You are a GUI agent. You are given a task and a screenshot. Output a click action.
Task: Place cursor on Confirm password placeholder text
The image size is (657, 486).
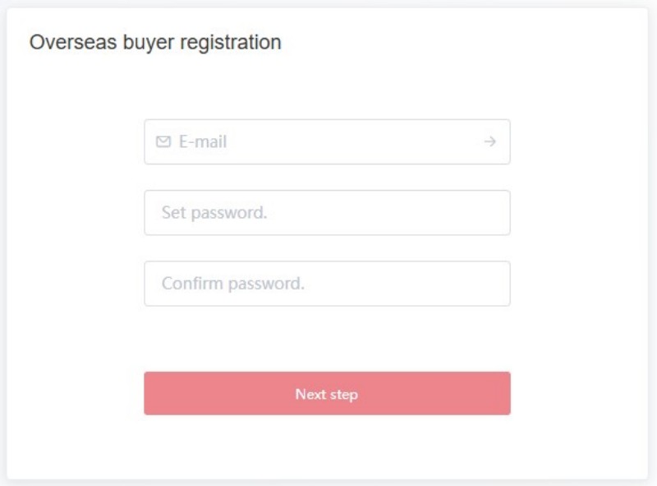point(233,284)
